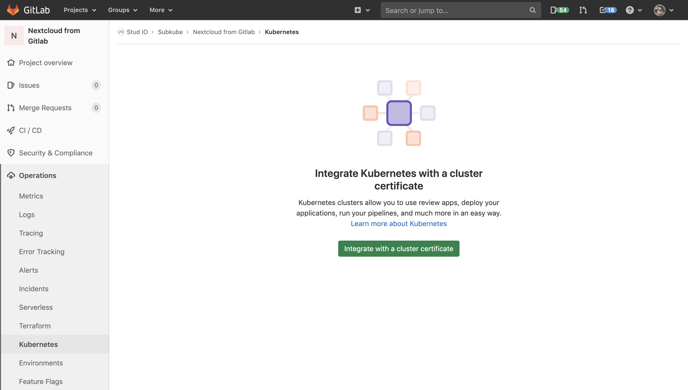Go to Project overview
The image size is (688, 390).
46,63
